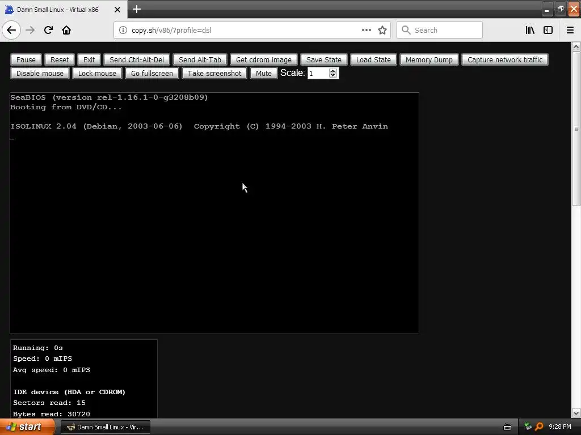View site information icon in address bar
The width and height of the screenshot is (581, 435).
[123, 30]
